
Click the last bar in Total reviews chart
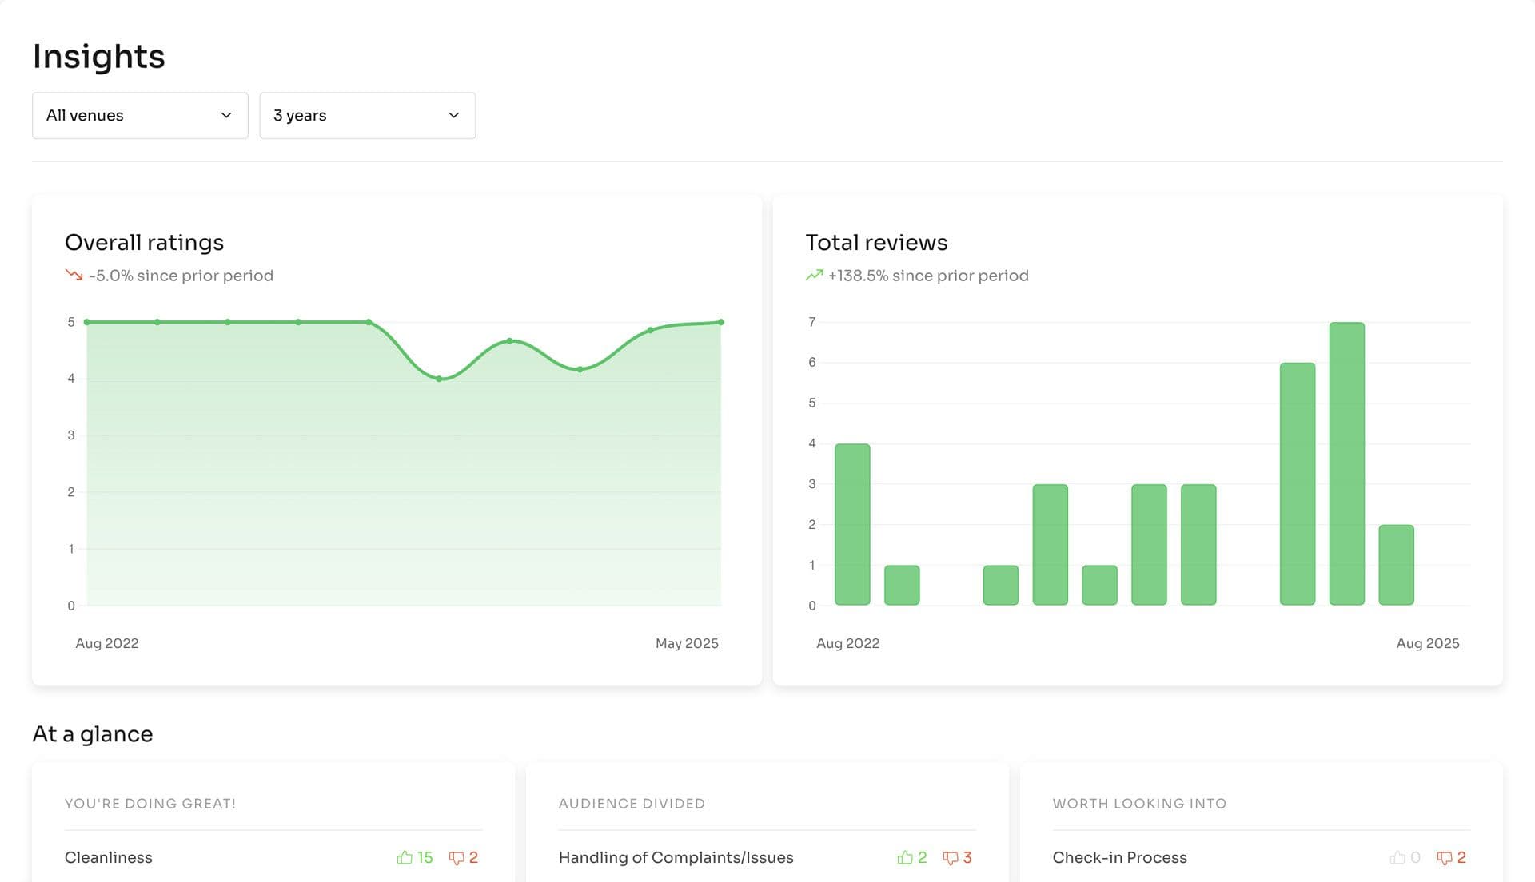[x=1396, y=564]
